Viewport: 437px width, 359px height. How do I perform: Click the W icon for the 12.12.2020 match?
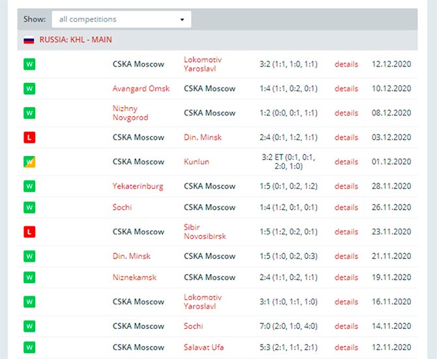coord(29,64)
